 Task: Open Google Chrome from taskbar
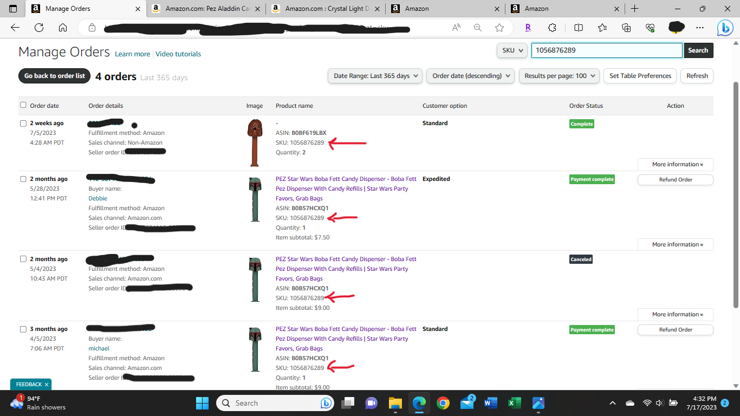click(443, 403)
